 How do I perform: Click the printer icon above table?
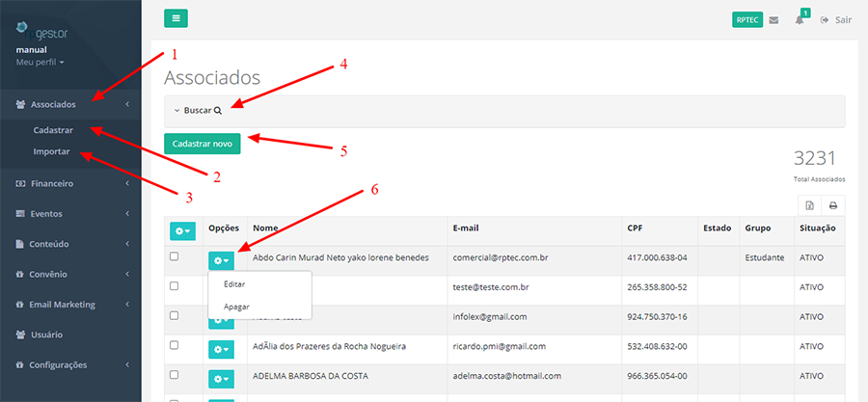click(x=831, y=205)
